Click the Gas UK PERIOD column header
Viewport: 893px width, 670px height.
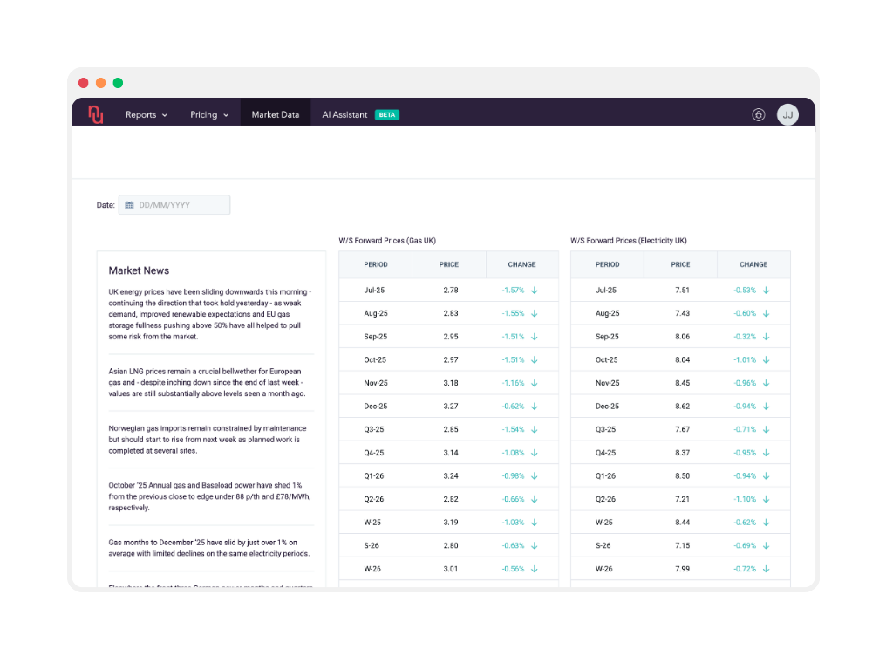[376, 265]
